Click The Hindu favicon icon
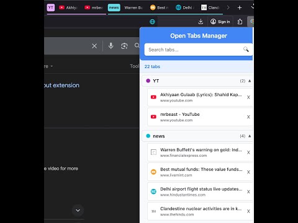Image resolution: width=298 pixels, height=223 pixels. coord(153,211)
